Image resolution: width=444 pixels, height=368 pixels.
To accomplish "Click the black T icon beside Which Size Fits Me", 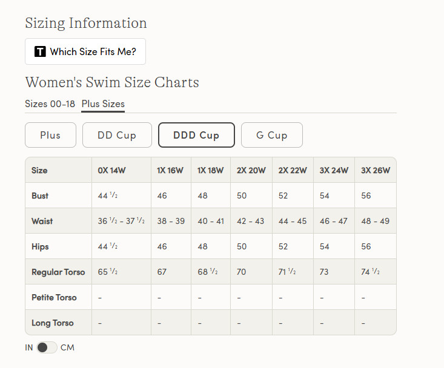I will 40,51.
